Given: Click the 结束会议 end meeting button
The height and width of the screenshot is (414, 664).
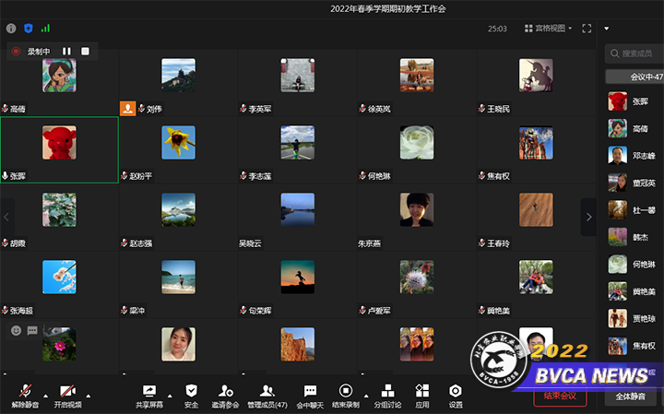Looking at the screenshot, I should 560,396.
